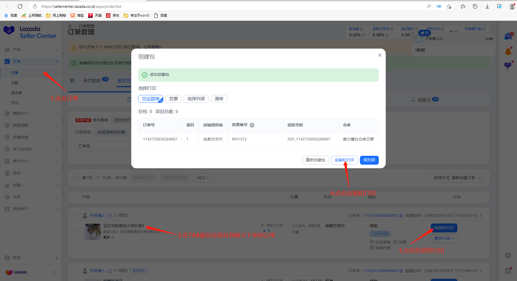Click the wolf product thumbnail
Image resolution: width=517 pixels, height=281 pixels.
click(93, 232)
